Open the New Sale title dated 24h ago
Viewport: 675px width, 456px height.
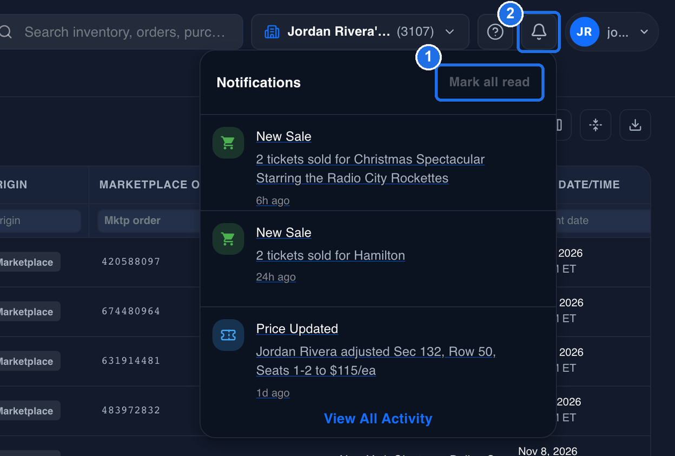[284, 233]
